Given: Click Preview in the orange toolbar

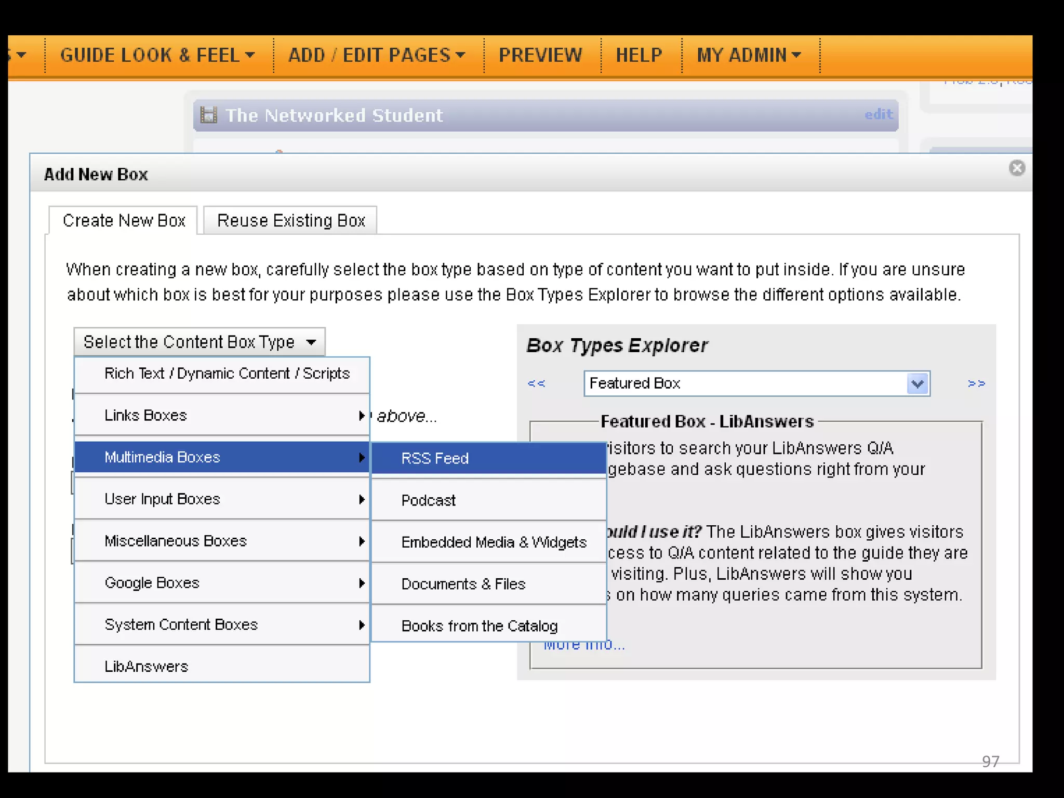Looking at the screenshot, I should [540, 55].
